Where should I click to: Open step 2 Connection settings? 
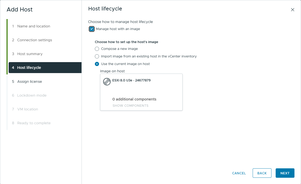34,40
